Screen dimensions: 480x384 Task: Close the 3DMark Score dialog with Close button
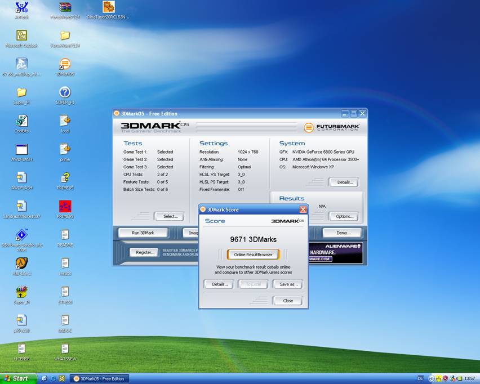288,301
